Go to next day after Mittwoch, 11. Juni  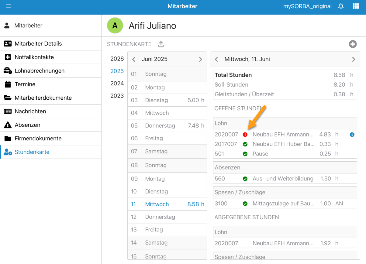(x=353, y=59)
